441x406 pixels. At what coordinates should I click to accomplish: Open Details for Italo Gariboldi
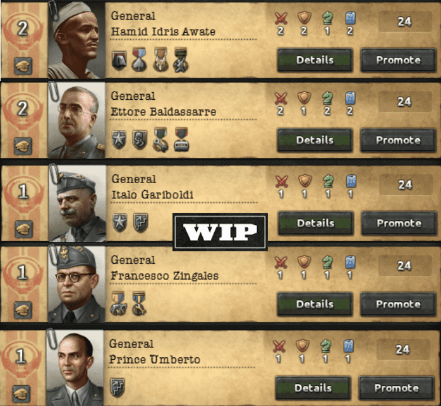[315, 224]
